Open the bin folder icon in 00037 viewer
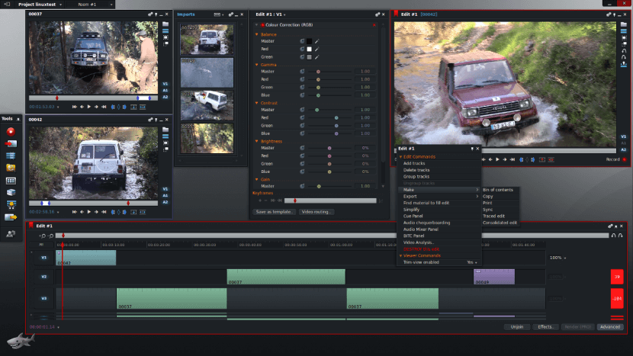 (165, 24)
